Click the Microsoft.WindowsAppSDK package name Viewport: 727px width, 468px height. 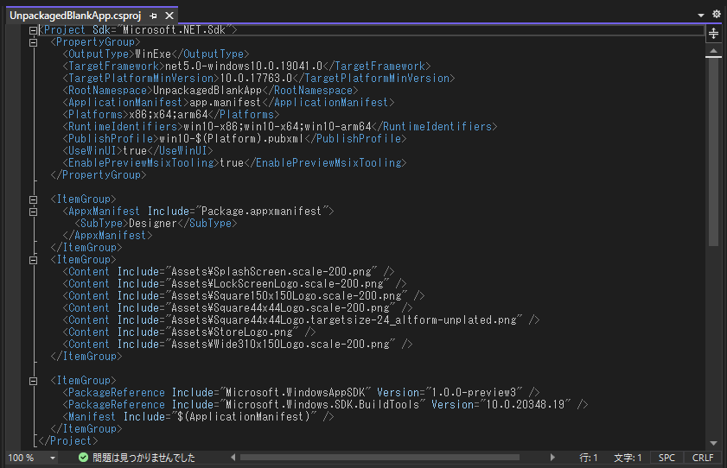tap(296, 393)
